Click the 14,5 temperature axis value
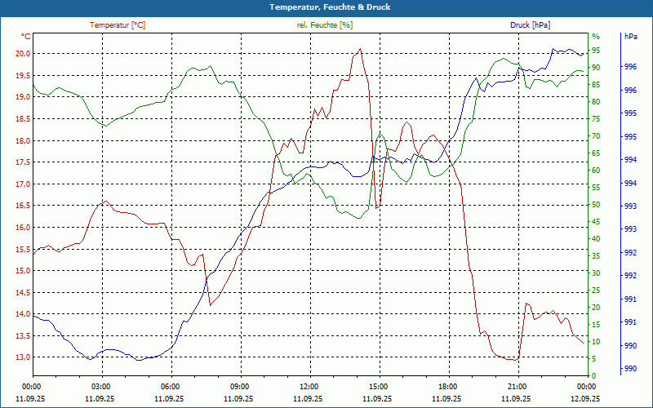Screen dimensions: 653x408 pos(24,292)
